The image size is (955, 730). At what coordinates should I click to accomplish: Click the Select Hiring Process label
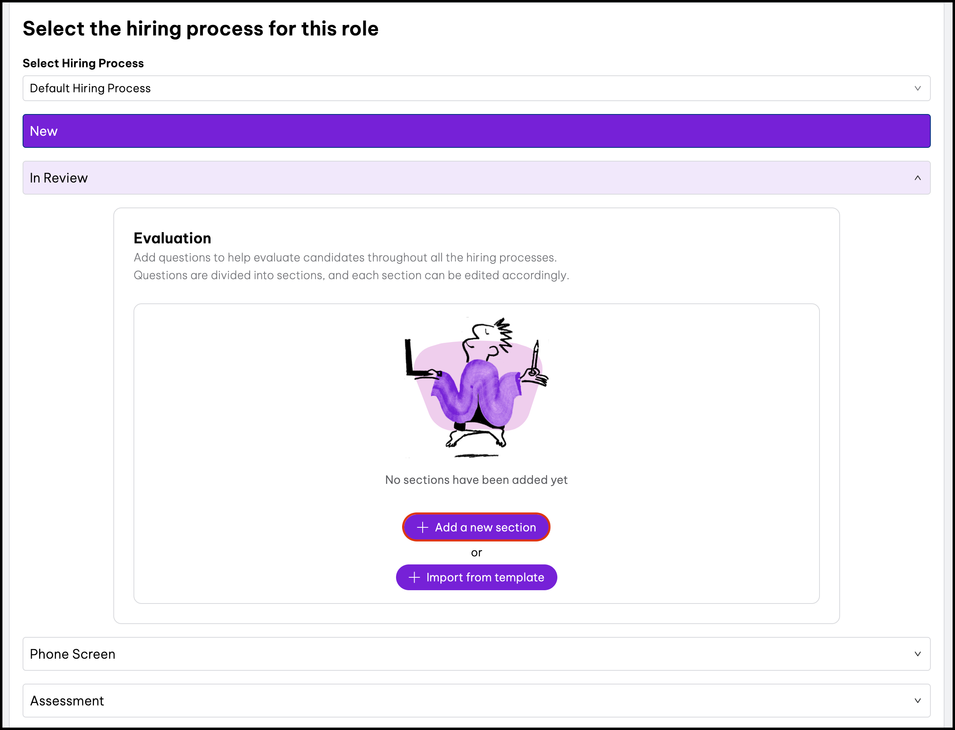(83, 63)
